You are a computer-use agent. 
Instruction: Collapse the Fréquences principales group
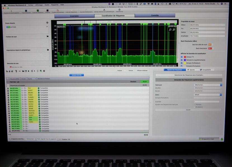[8, 85]
